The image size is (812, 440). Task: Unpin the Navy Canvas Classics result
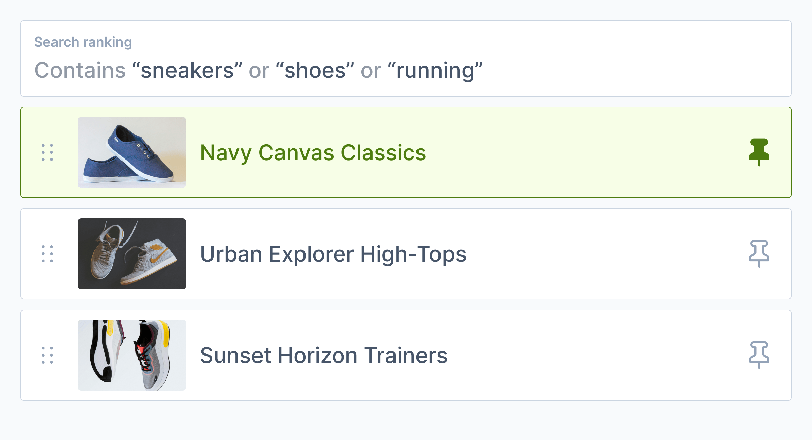(759, 152)
